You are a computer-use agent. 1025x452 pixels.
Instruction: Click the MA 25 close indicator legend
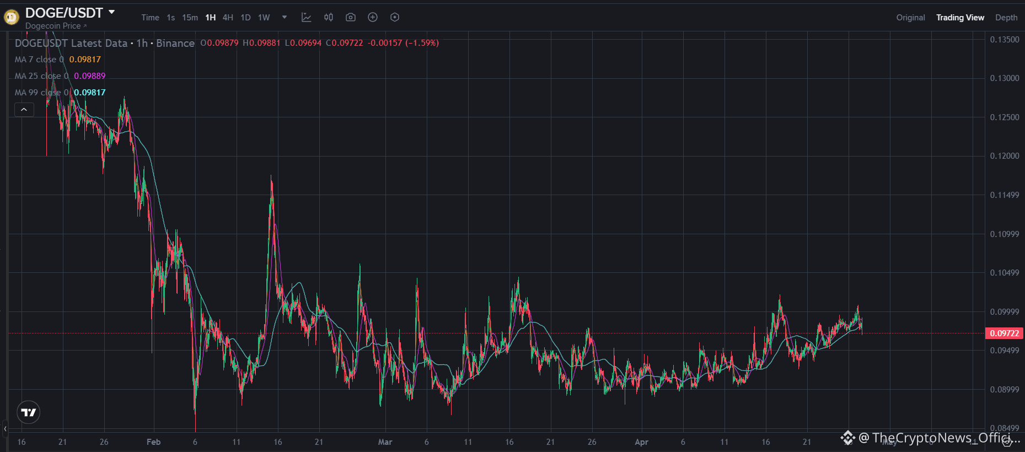click(x=60, y=76)
